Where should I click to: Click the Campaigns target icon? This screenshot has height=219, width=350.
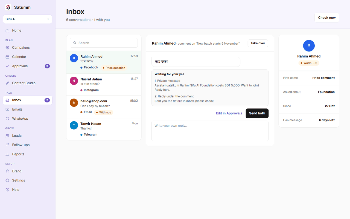[7, 48]
